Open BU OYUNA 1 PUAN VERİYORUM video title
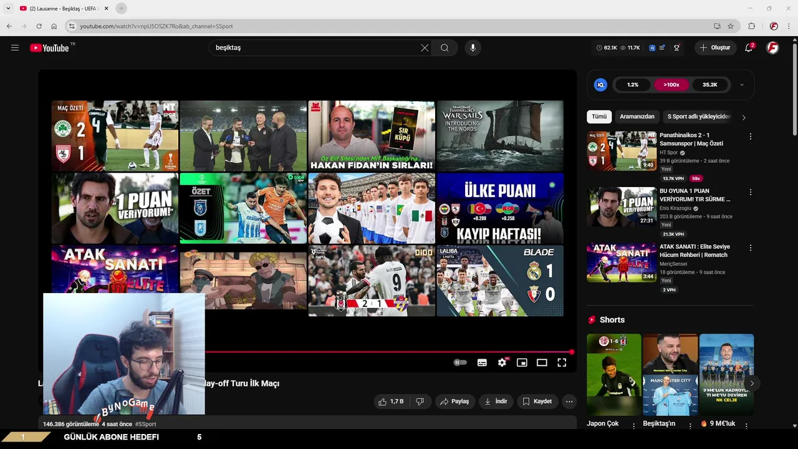 tap(695, 195)
